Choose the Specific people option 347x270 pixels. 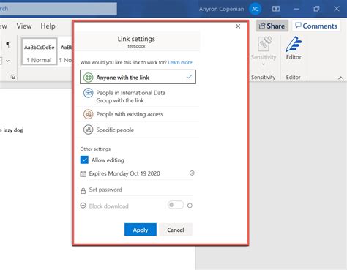coord(138,130)
